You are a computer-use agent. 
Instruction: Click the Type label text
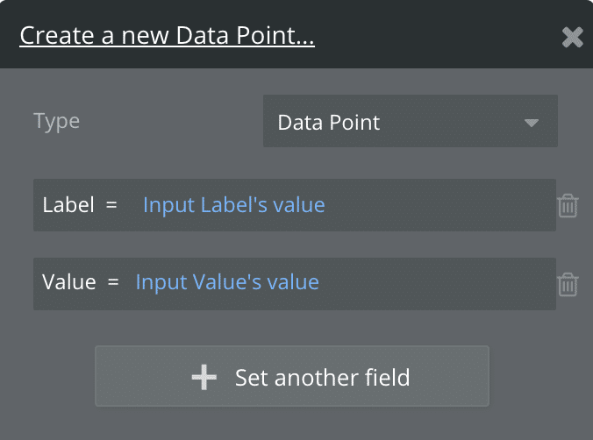coord(56,121)
